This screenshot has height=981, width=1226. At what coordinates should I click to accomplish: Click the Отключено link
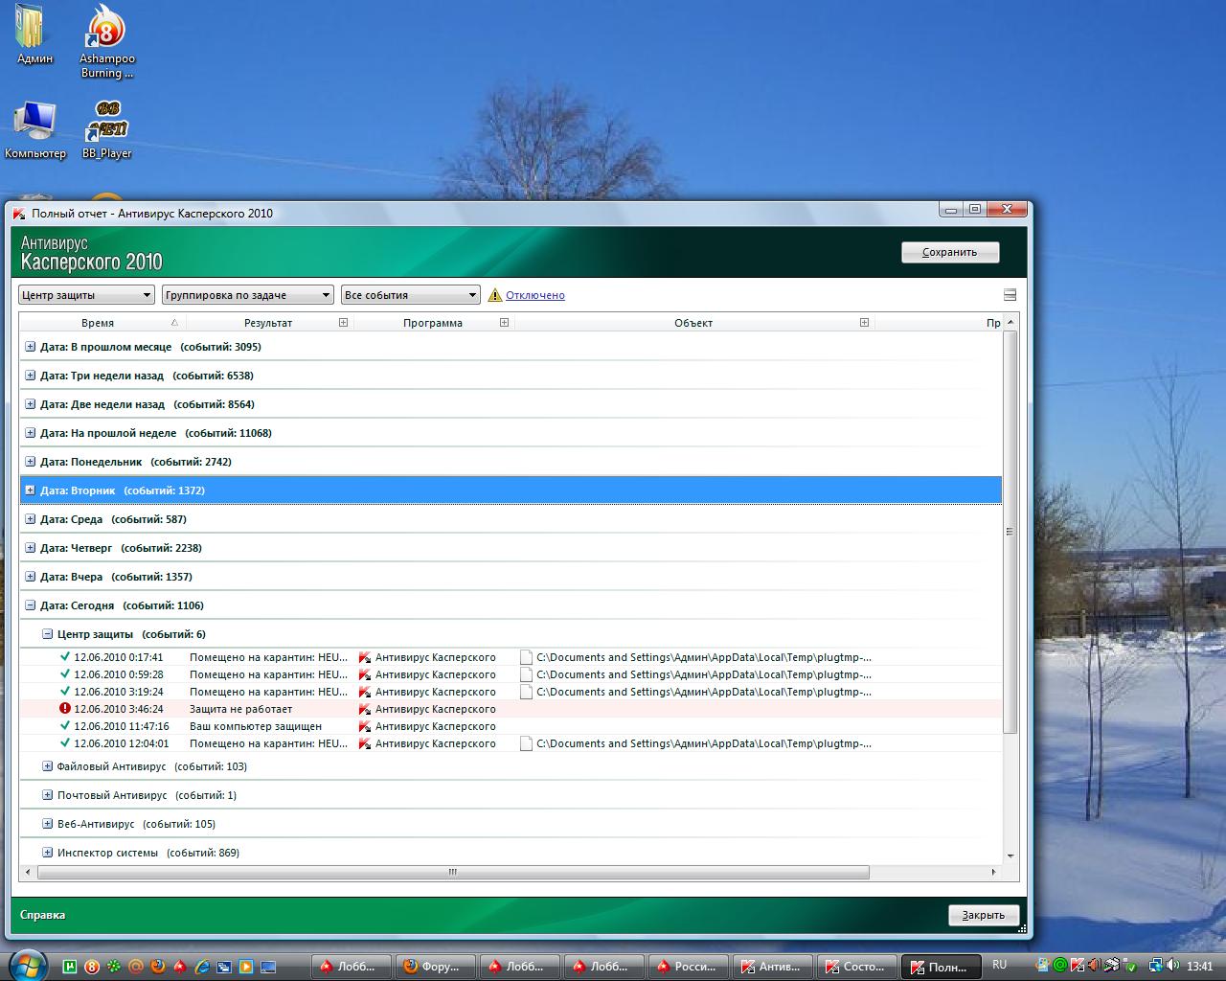535,295
